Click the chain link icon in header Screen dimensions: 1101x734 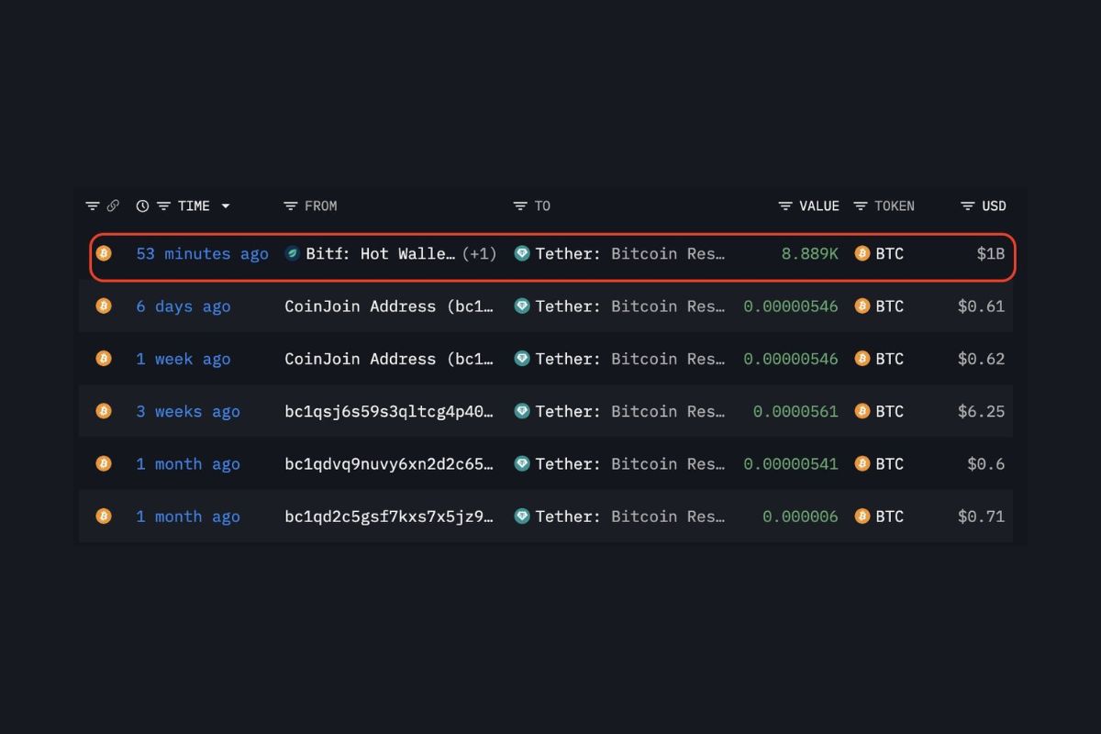tap(113, 206)
